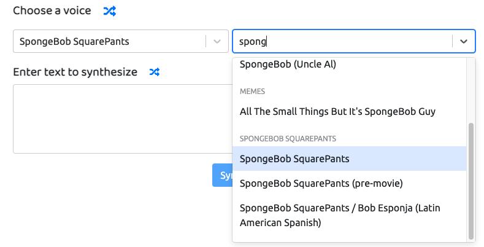
Task: Randomize text using shuffle icon beside Enter text
Action: (x=155, y=72)
